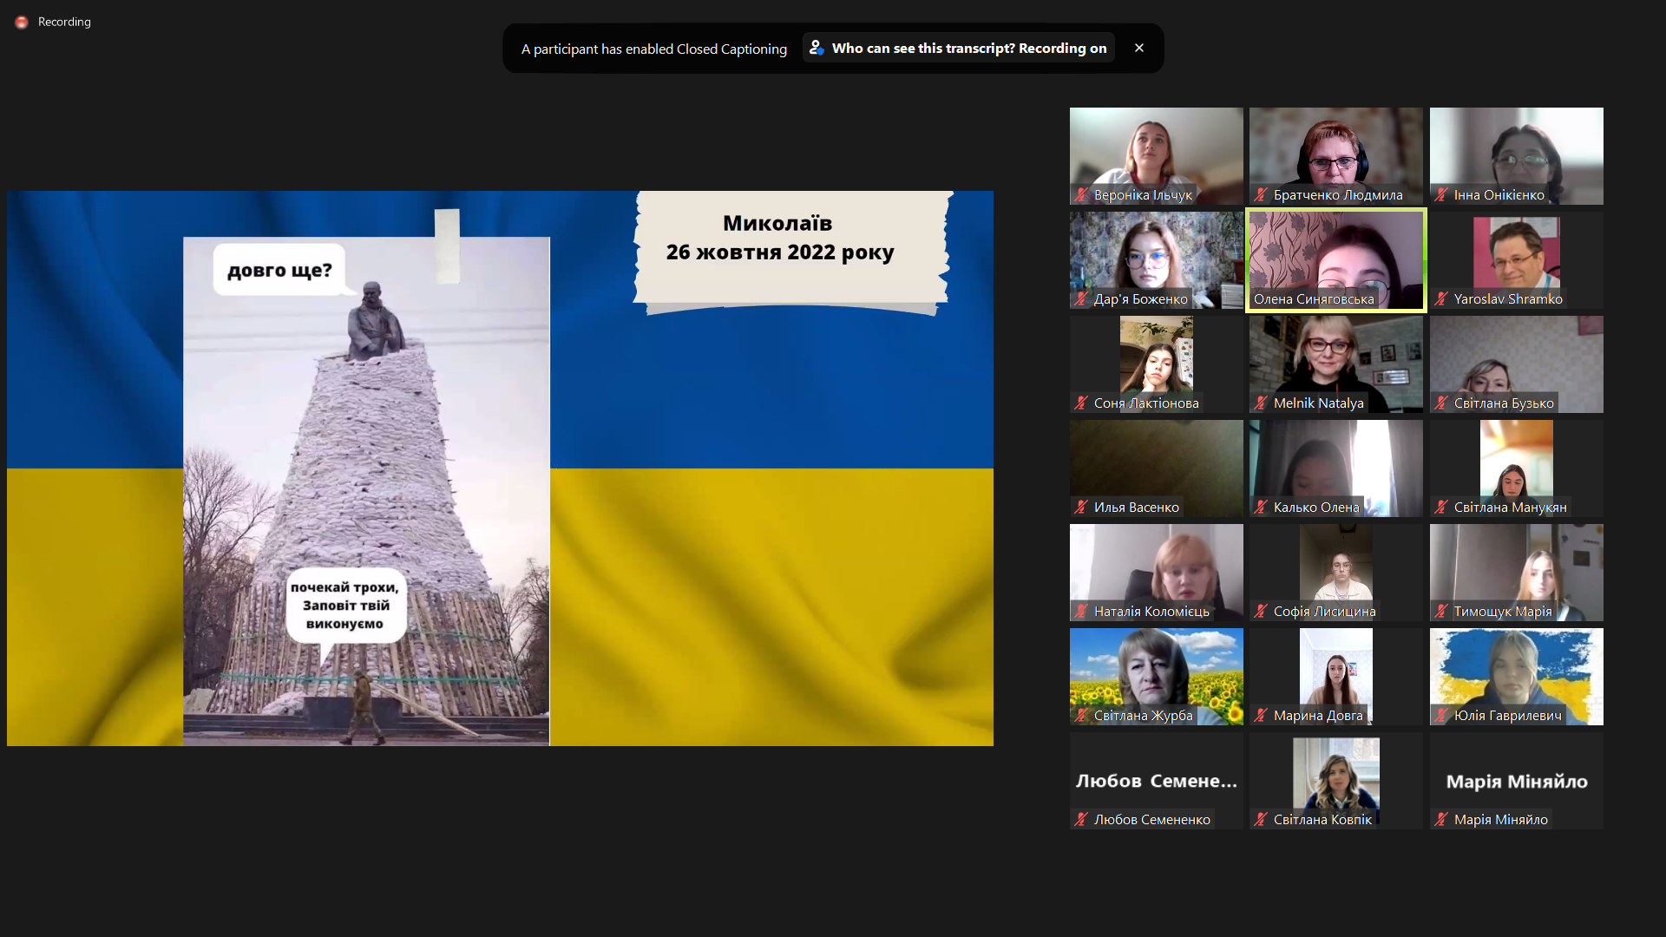
Task: Select Олена Синяговська's highlighted video tile
Action: pyautogui.click(x=1335, y=259)
